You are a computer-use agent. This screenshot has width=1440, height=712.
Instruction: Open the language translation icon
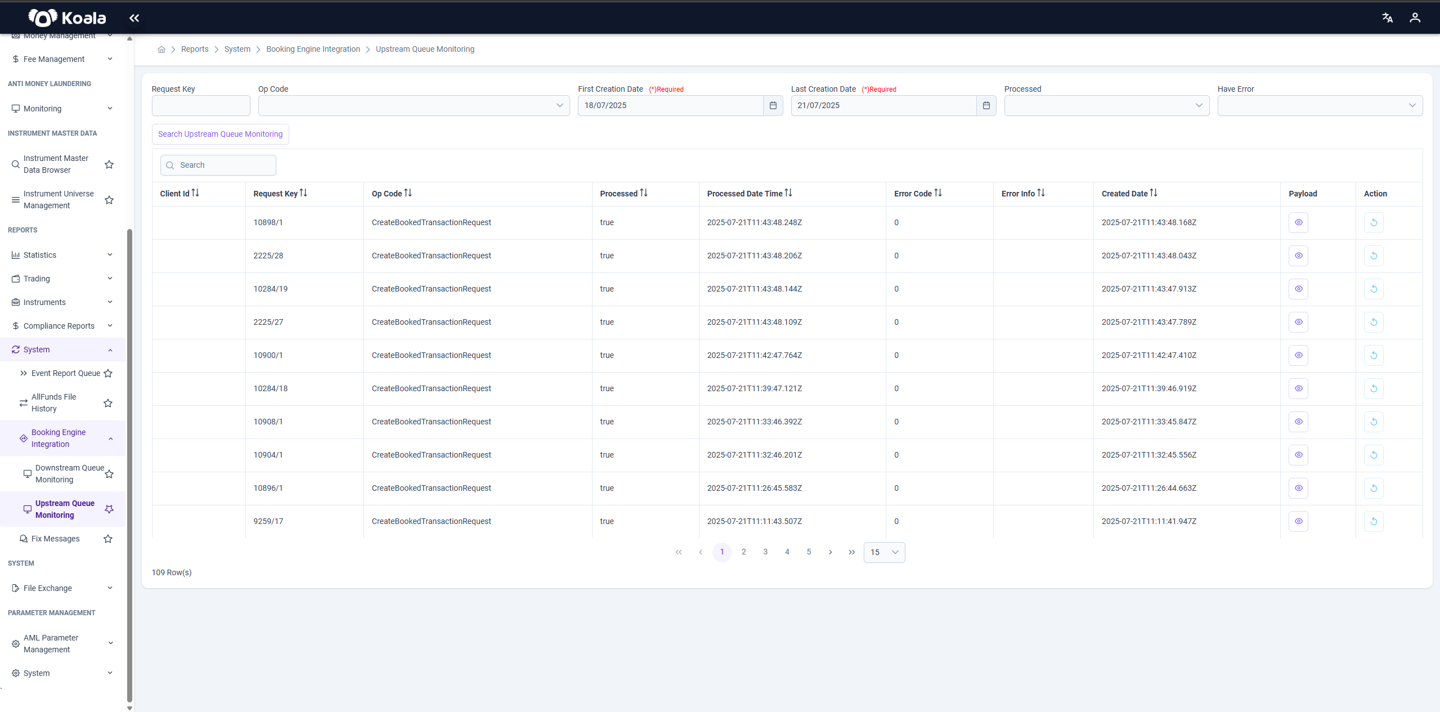tap(1387, 18)
